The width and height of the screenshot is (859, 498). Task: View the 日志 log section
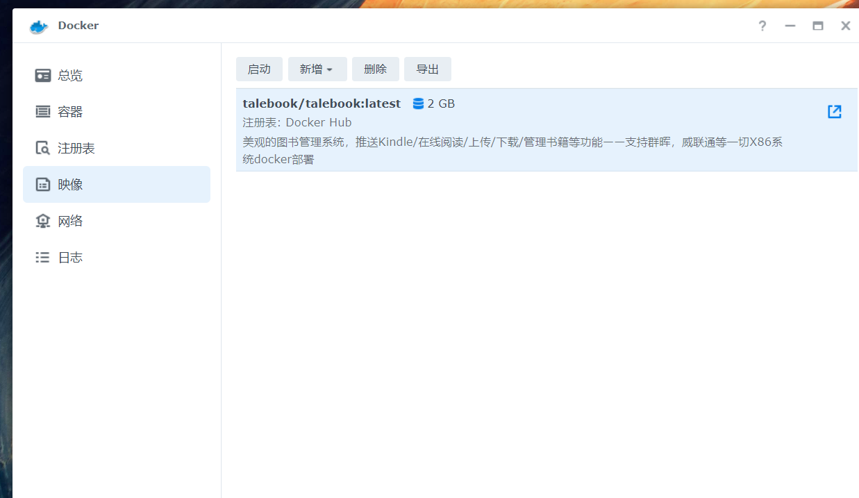[117, 257]
